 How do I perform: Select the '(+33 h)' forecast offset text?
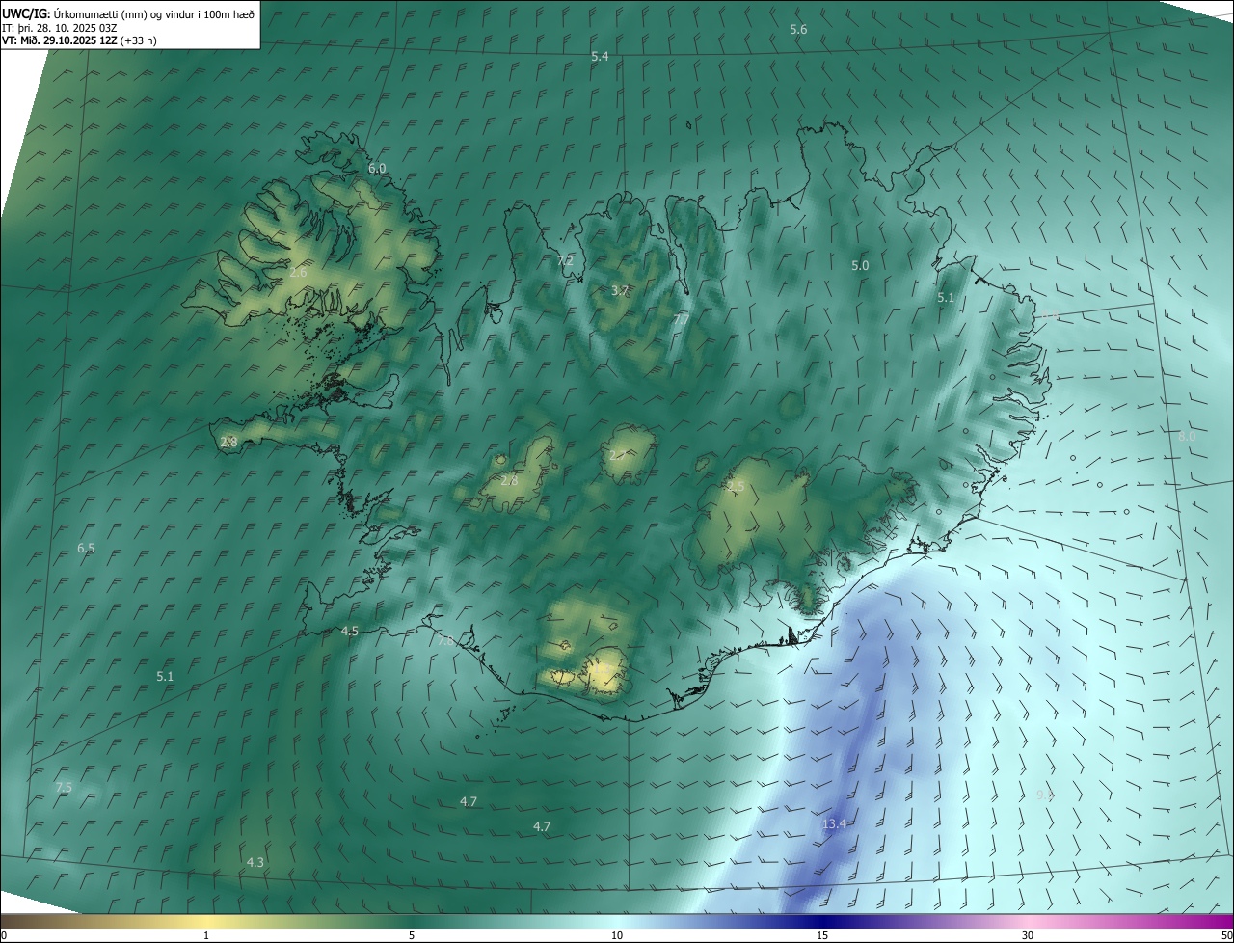click(x=139, y=40)
